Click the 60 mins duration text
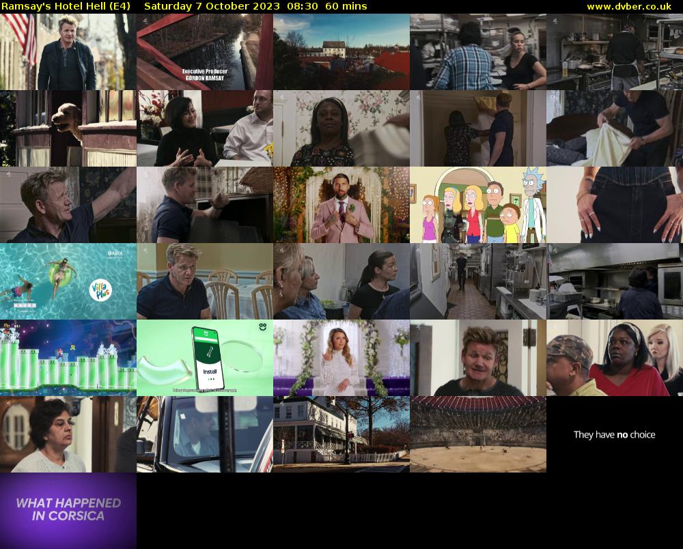This screenshot has width=683, height=549. coord(346,7)
